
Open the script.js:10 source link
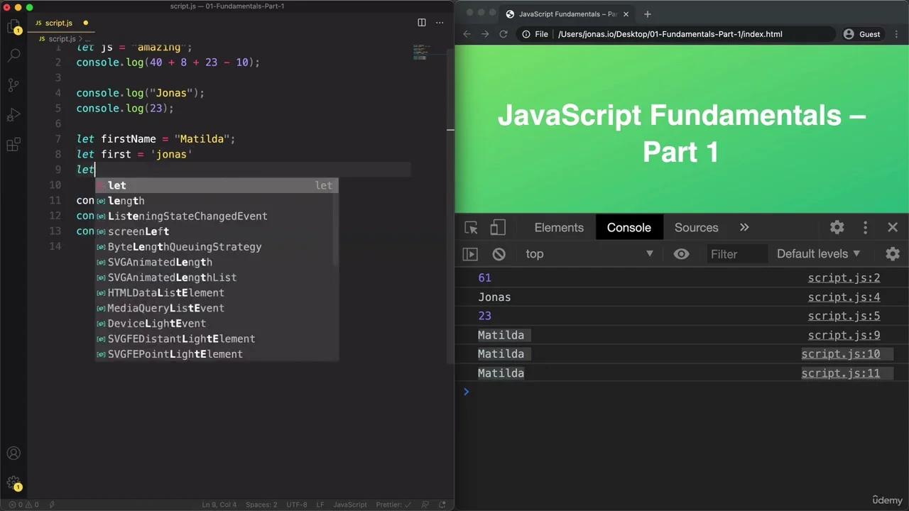pyautogui.click(x=841, y=354)
